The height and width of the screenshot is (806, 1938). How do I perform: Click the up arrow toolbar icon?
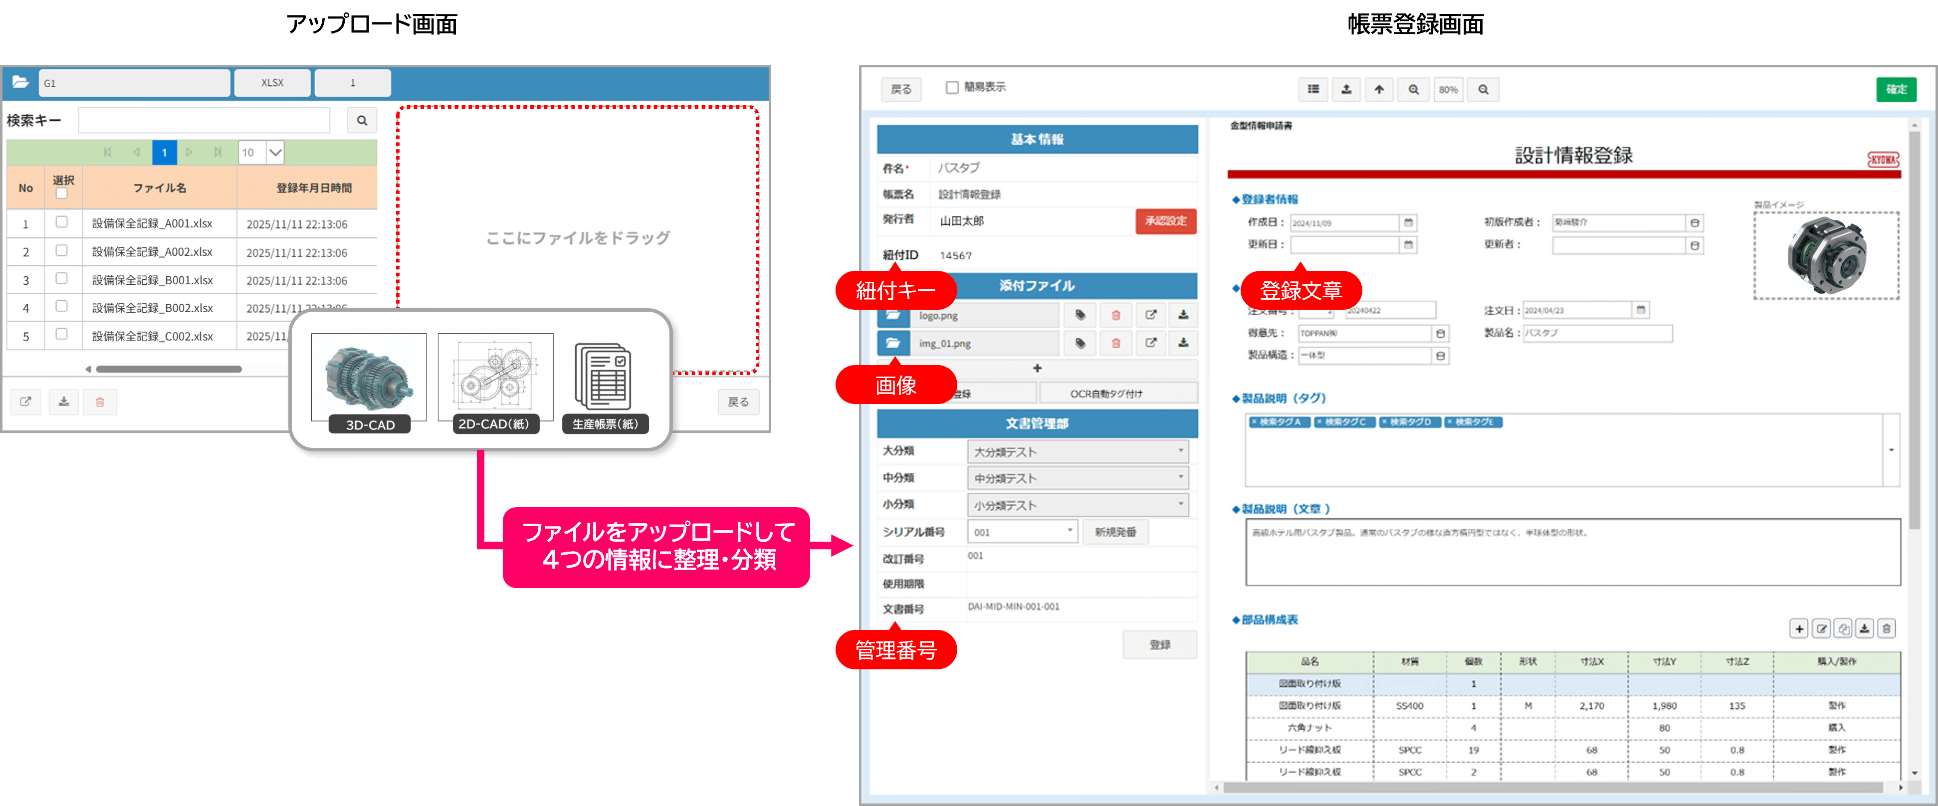tap(1378, 89)
